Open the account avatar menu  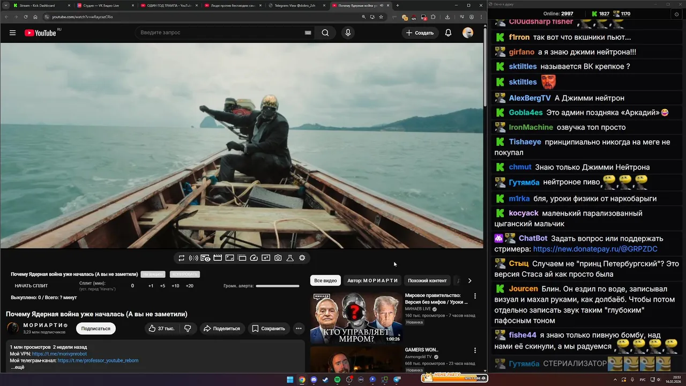[468, 33]
